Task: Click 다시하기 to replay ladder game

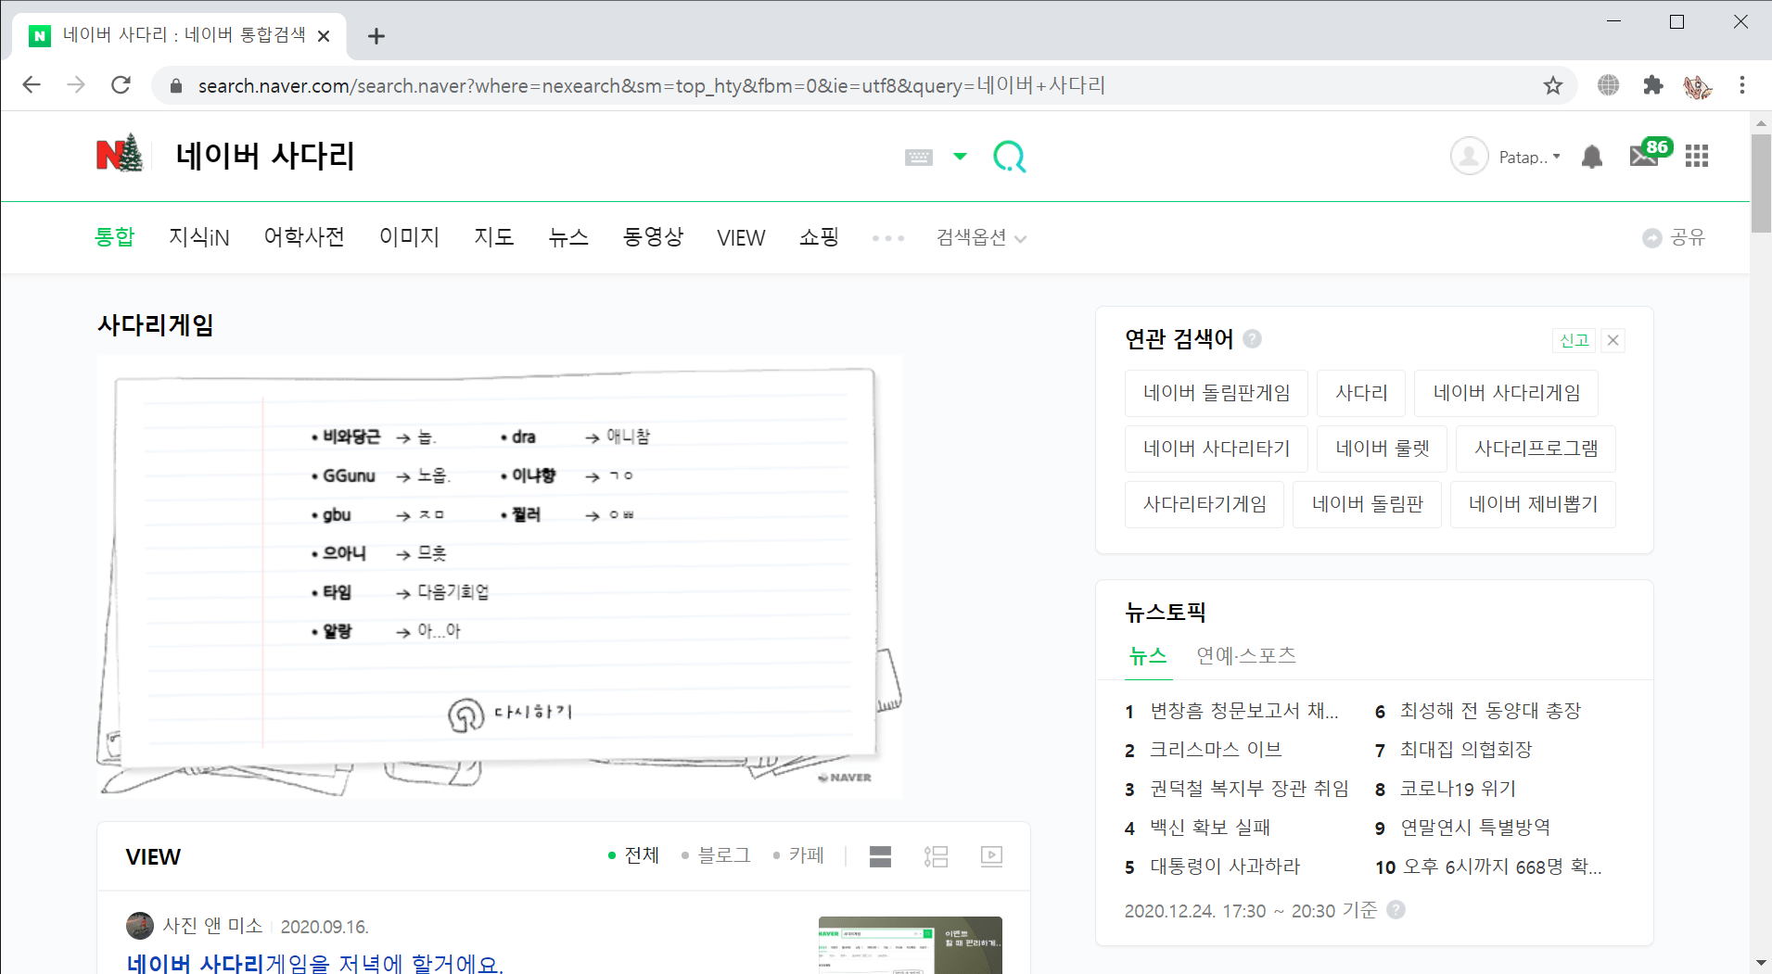Action: [x=510, y=714]
